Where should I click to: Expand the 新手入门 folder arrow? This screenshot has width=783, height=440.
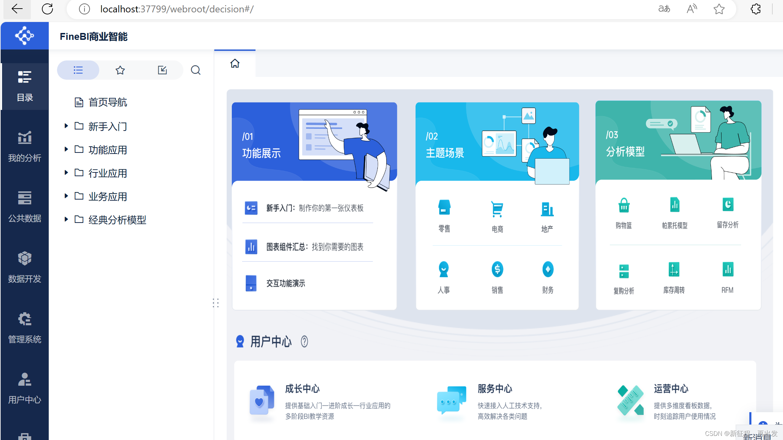[66, 126]
